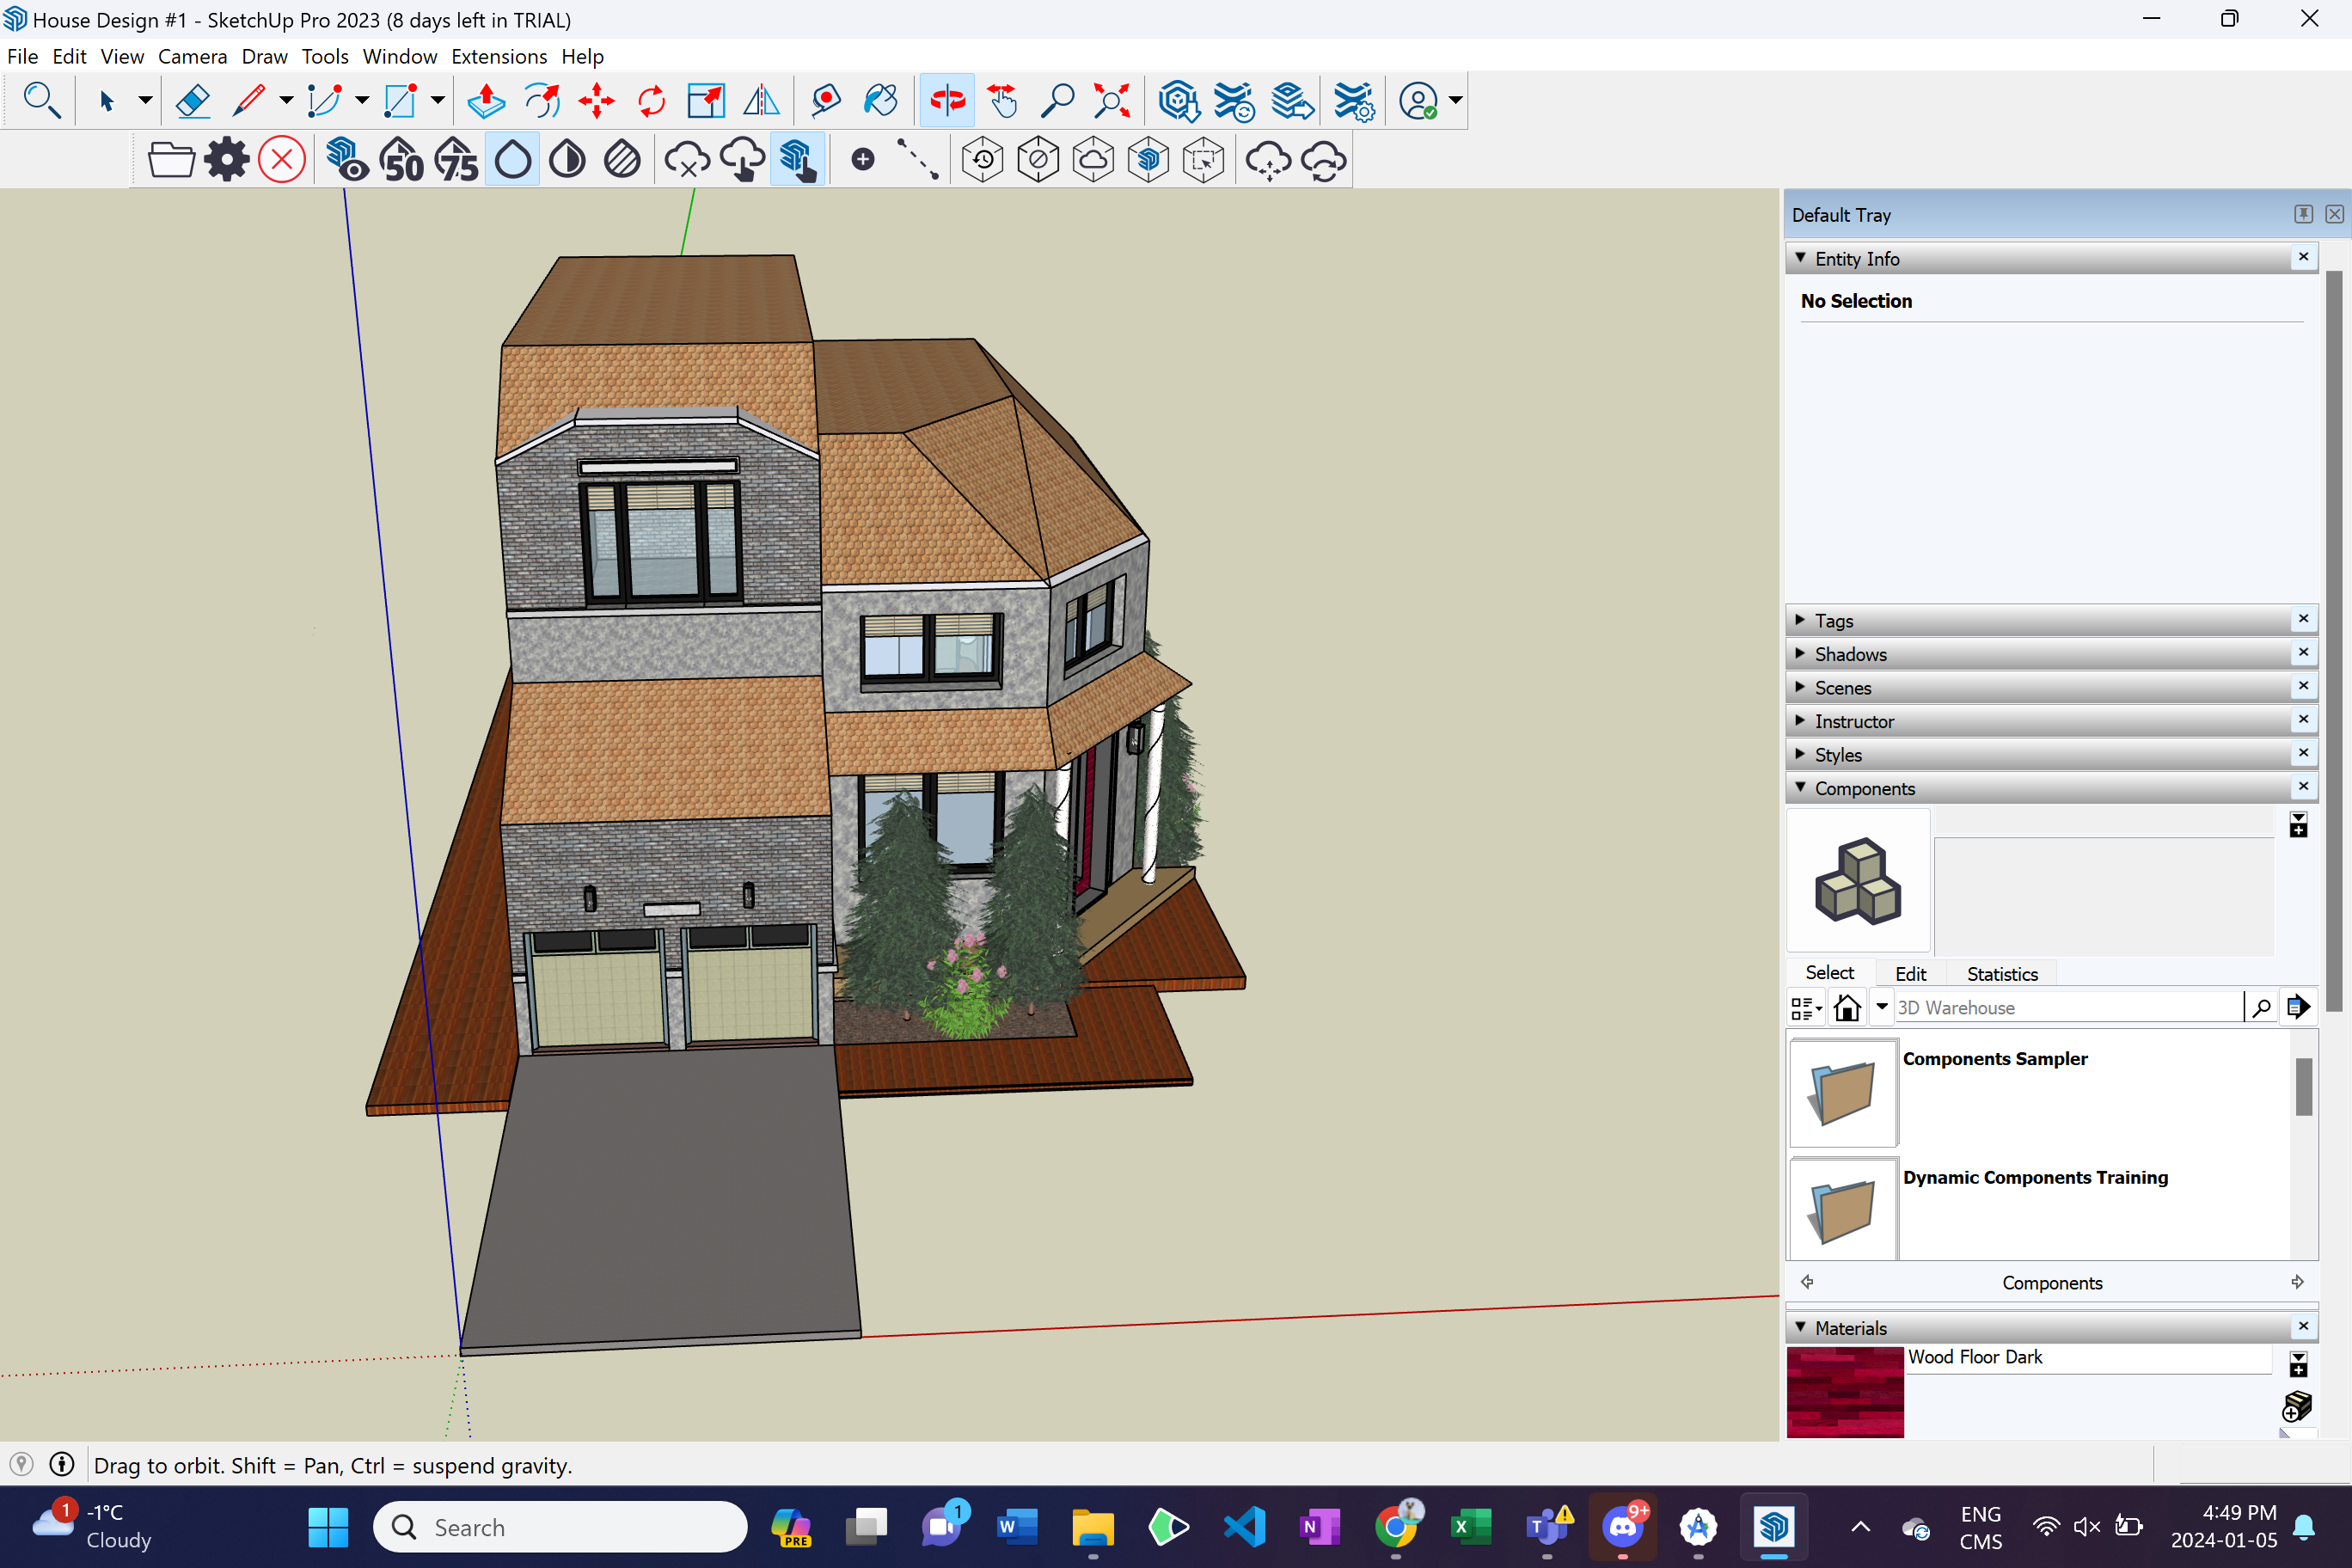
Task: Open the Camera menu
Action: coord(192,57)
